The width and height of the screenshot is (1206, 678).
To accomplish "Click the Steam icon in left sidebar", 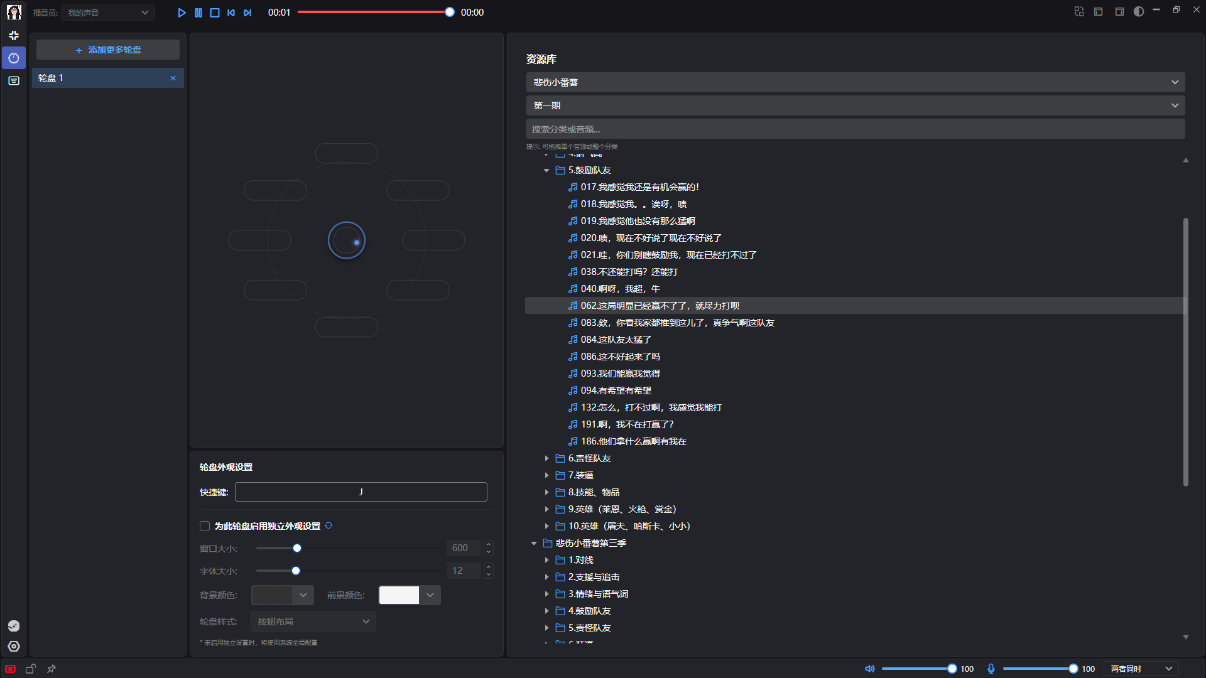I will click(x=14, y=626).
